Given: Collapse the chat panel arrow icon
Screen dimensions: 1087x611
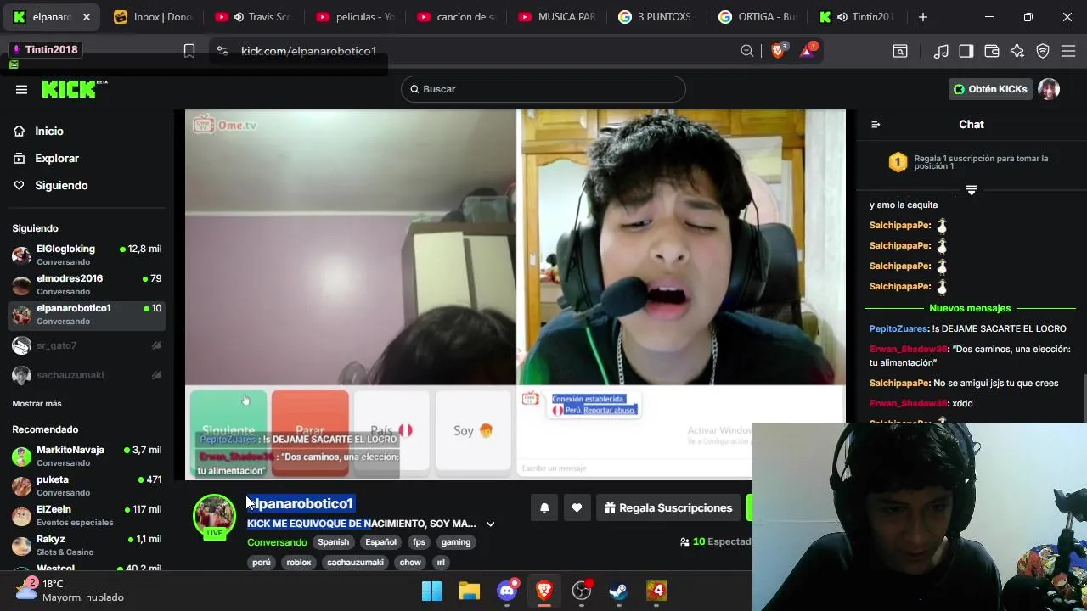Looking at the screenshot, I should coord(876,125).
